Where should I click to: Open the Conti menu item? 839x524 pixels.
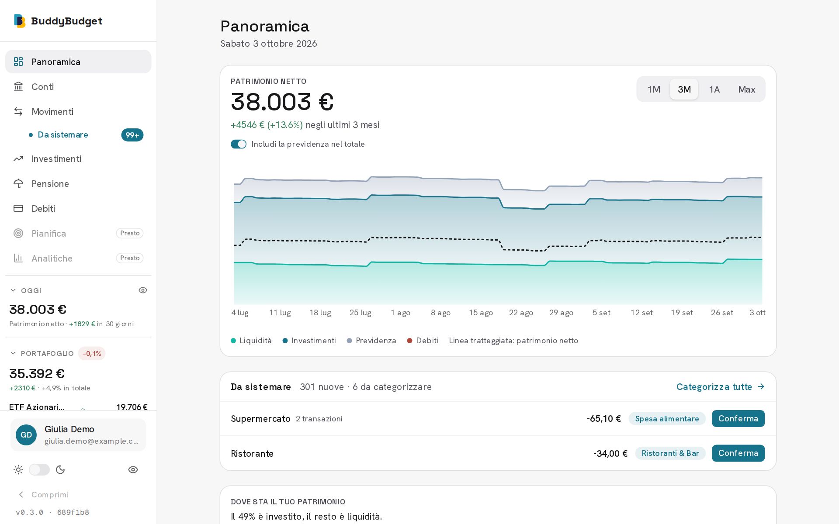[78, 86]
